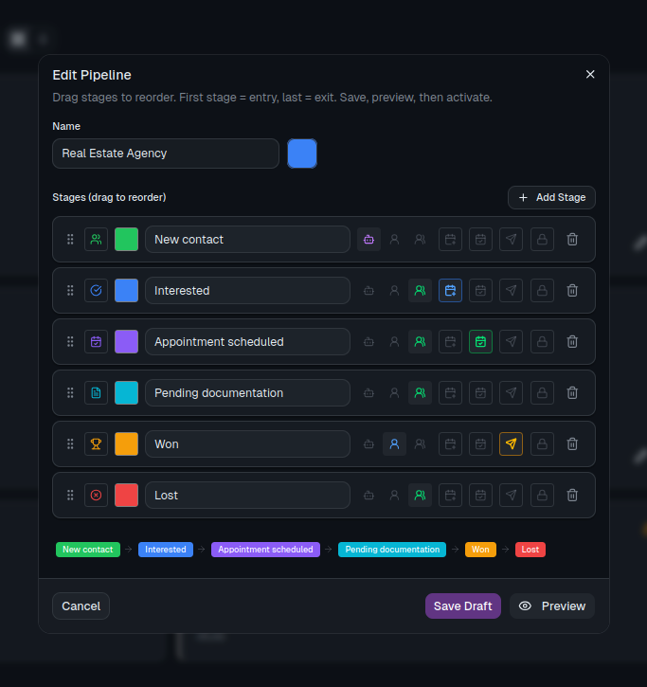Toggle the green team users icon in Interested row
This screenshot has height=687, width=647.
click(420, 291)
